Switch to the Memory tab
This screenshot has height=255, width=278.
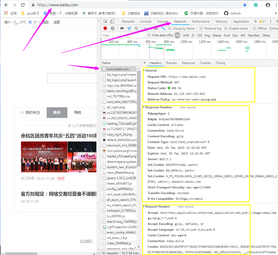[222, 22]
